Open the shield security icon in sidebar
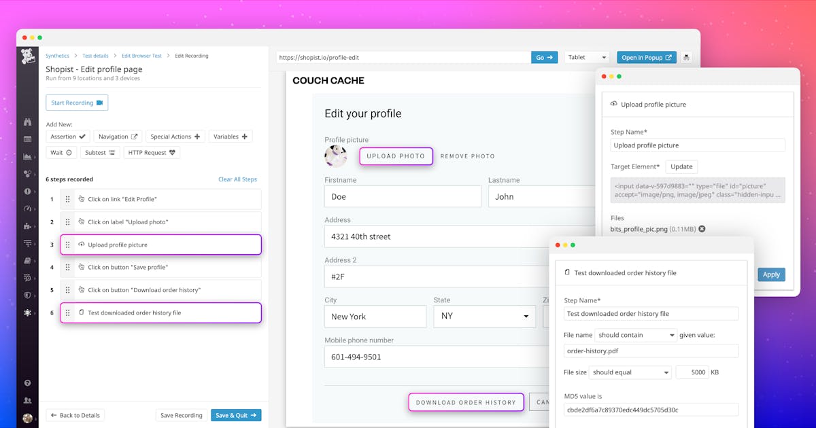Screen dimensions: 816x428 click(28, 295)
